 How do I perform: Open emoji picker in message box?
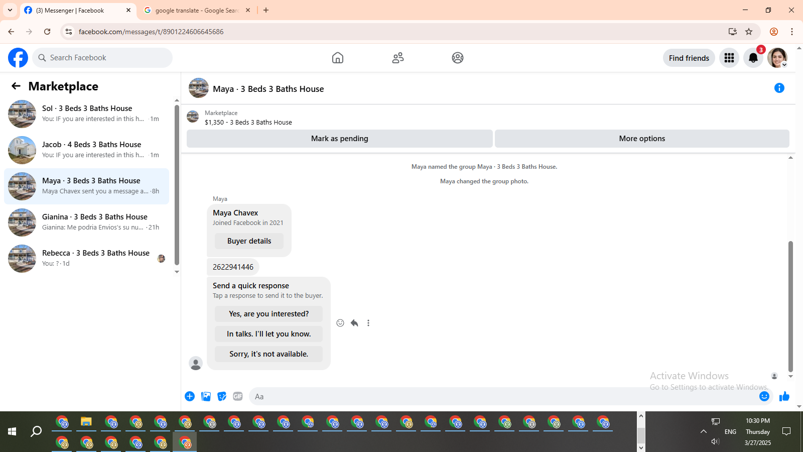tap(764, 396)
